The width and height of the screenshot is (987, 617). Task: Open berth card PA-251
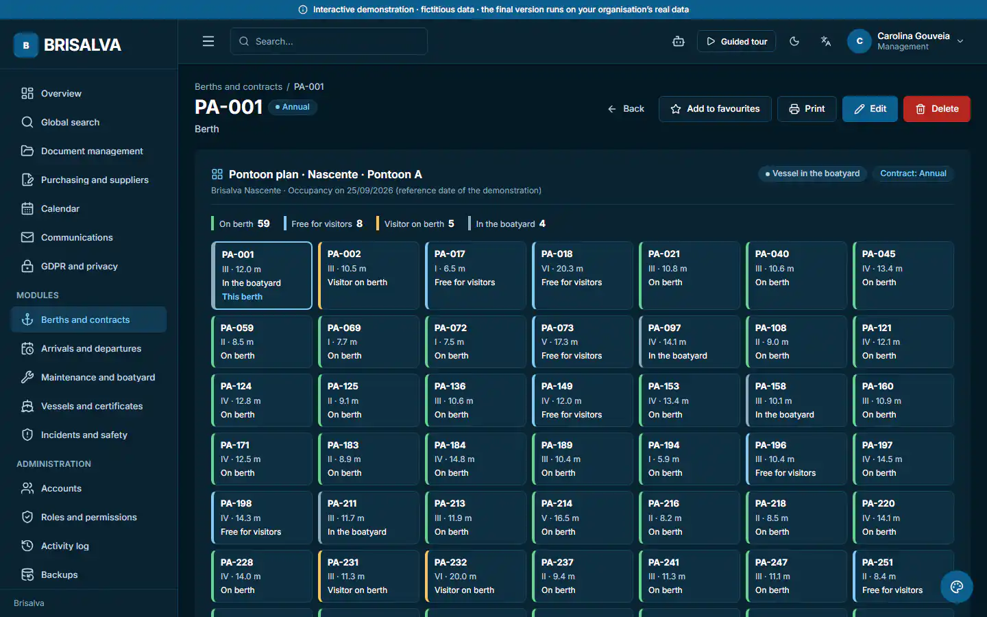coord(903,576)
